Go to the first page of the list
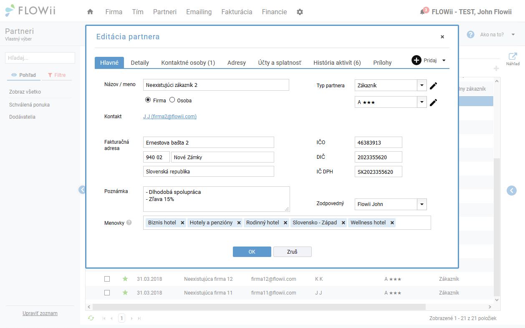The width and height of the screenshot is (525, 328). tap(104, 318)
